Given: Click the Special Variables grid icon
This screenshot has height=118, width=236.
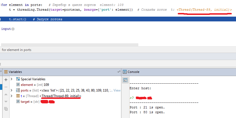Looking at the screenshot, I should (18, 79).
